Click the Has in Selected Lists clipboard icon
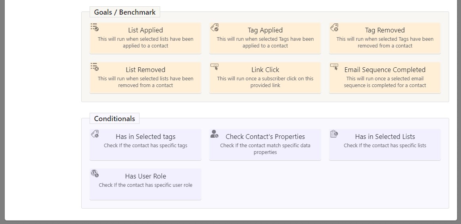This screenshot has width=461, height=224. pyautogui.click(x=334, y=134)
